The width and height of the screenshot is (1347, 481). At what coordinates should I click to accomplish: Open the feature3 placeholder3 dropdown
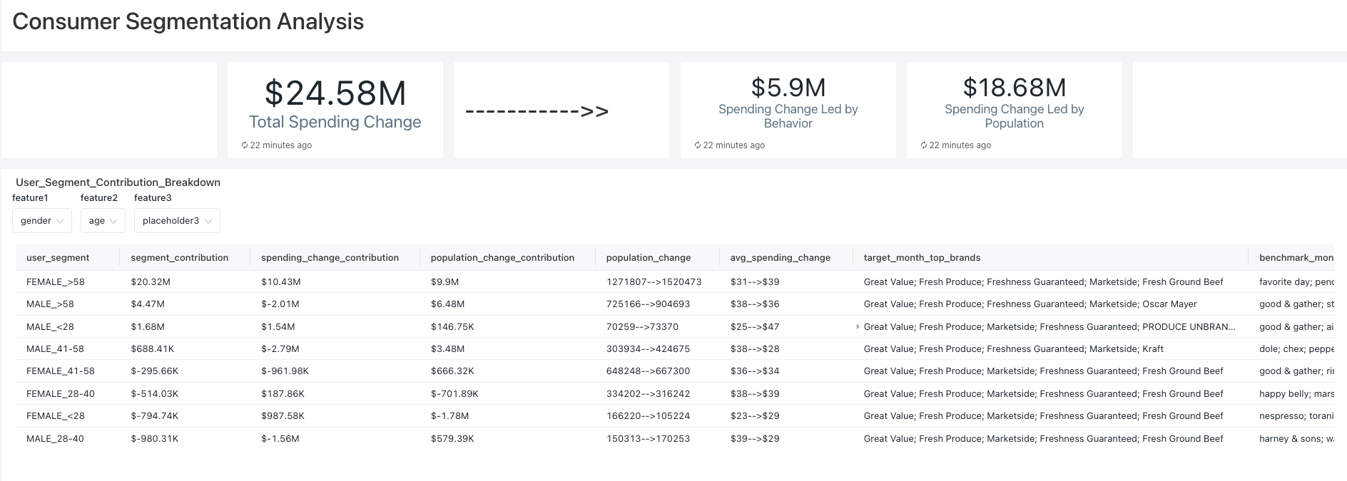click(x=177, y=221)
